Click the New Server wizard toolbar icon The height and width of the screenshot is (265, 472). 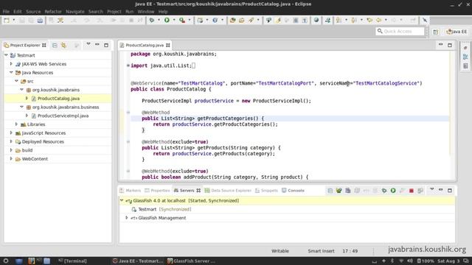[200, 20]
